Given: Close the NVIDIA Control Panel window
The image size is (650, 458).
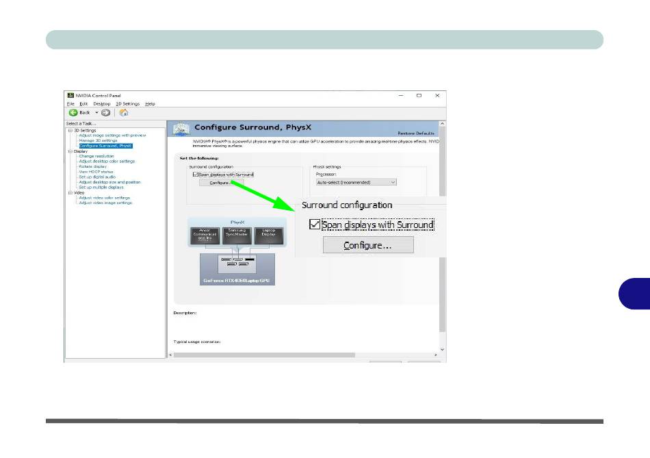Looking at the screenshot, I should point(437,95).
